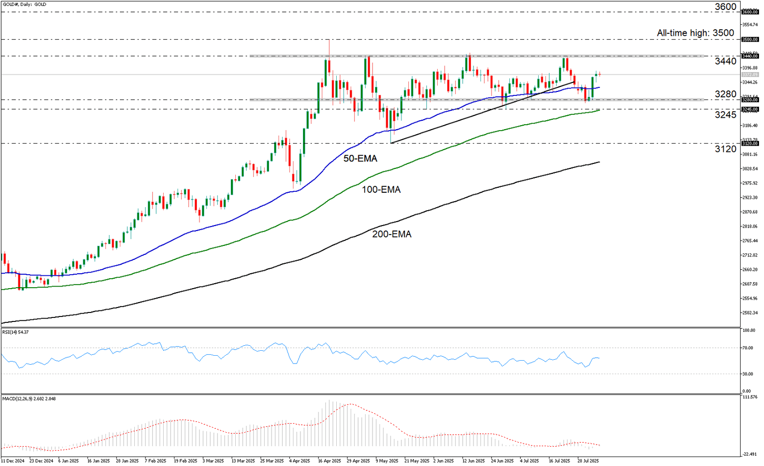This screenshot has width=764, height=466.
Task: Click the 28 Jul 2025 date label
Action: [588, 461]
